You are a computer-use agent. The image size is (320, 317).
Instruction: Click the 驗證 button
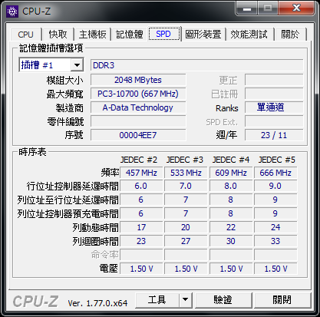[223, 299]
